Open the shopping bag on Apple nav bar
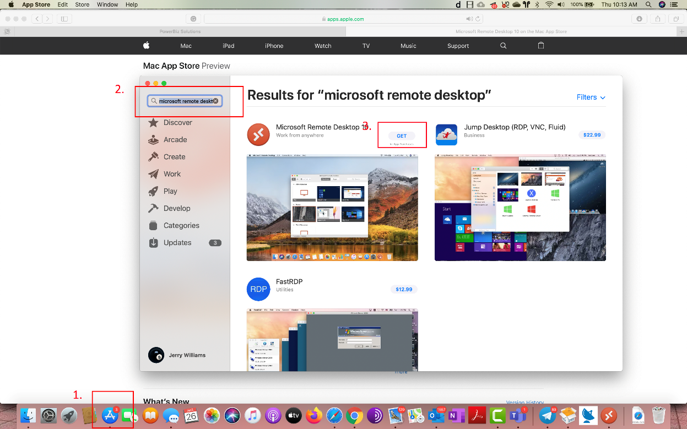687x429 pixels. pos(541,46)
